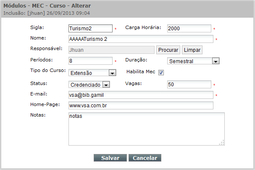
Task: Toggle the Habilita Mec checkbox
Action: pyautogui.click(x=161, y=72)
